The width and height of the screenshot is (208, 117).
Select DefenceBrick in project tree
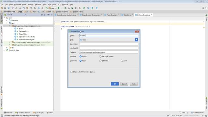24,31
